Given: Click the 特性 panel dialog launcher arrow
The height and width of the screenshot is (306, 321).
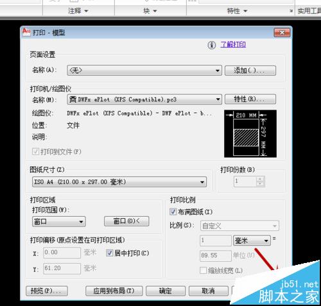Looking at the screenshot, I should (x=291, y=11).
